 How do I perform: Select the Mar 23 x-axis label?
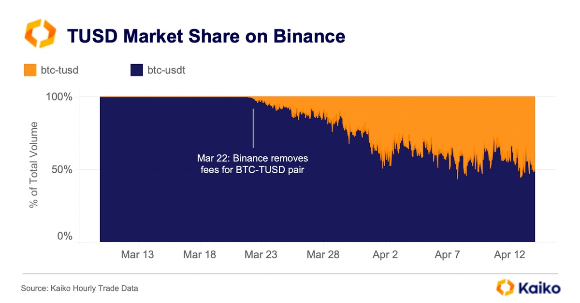[x=261, y=255]
